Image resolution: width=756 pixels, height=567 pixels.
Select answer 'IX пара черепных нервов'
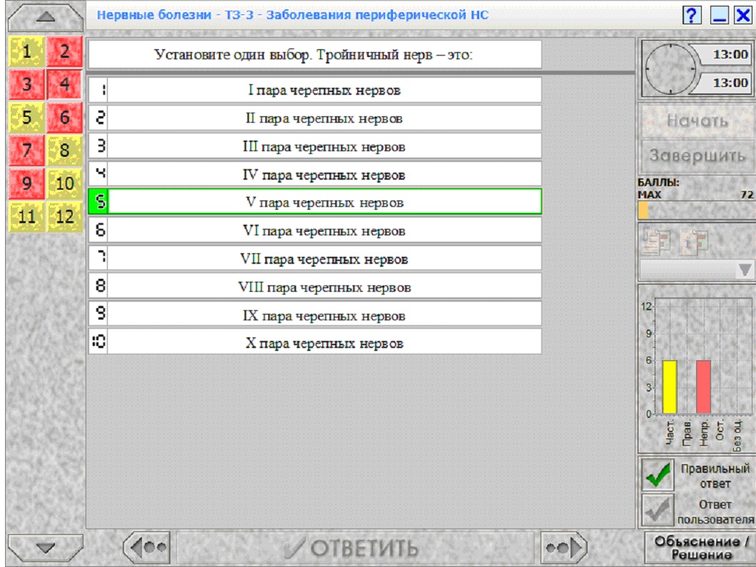click(x=315, y=315)
